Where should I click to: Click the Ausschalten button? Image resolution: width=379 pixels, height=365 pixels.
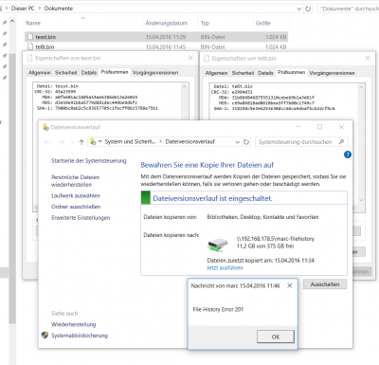pos(325,284)
